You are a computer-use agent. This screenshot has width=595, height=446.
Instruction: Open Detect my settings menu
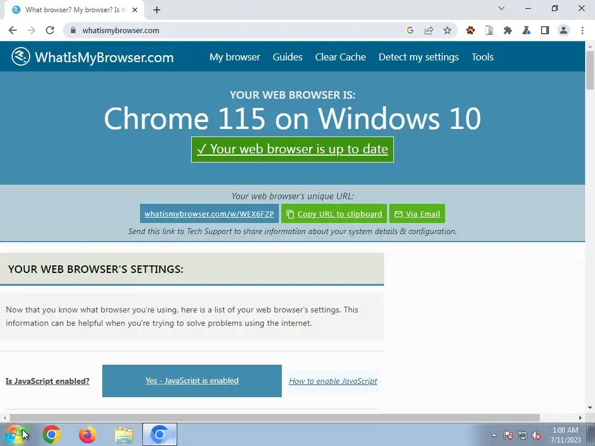[x=418, y=57]
